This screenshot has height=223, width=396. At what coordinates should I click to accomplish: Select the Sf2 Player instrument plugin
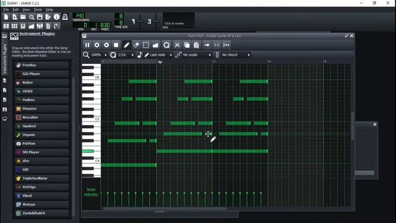coord(42,152)
